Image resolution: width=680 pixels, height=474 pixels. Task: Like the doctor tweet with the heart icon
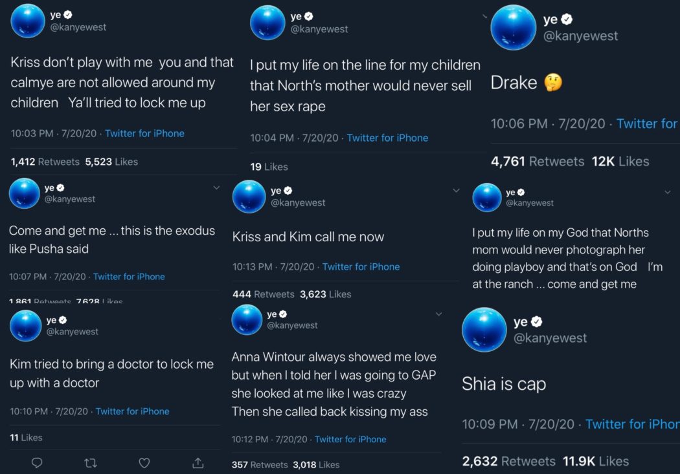[x=144, y=462]
